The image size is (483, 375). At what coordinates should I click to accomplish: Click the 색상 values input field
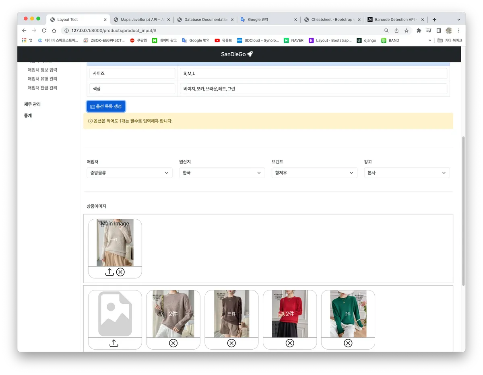[313, 89]
